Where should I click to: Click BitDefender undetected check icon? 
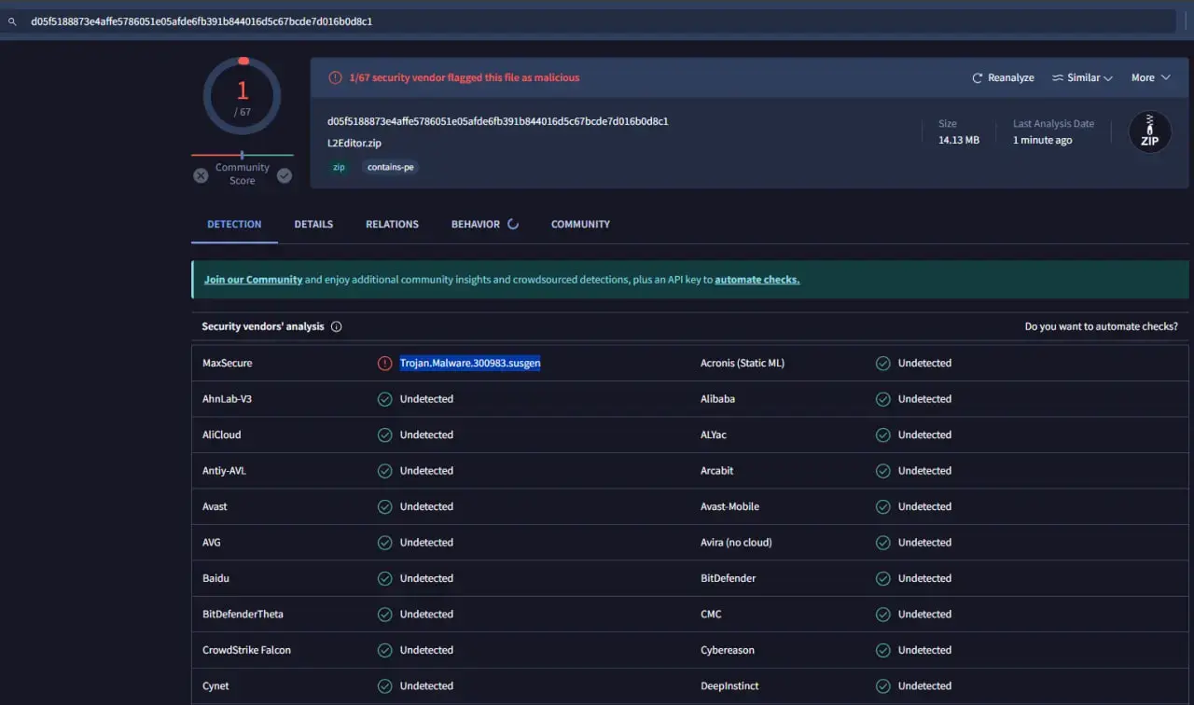[882, 579]
